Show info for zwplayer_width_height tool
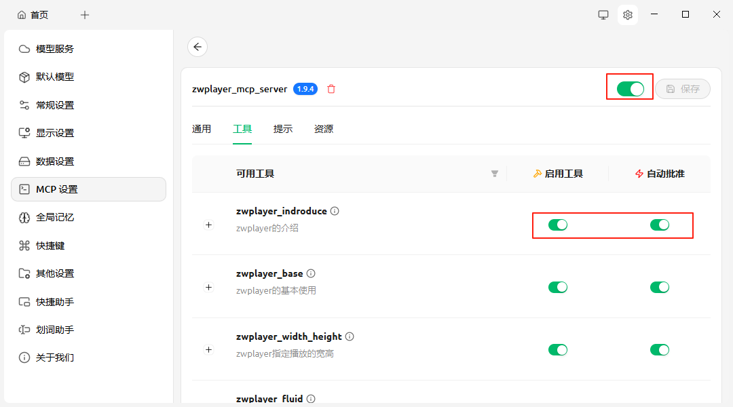 (x=350, y=336)
